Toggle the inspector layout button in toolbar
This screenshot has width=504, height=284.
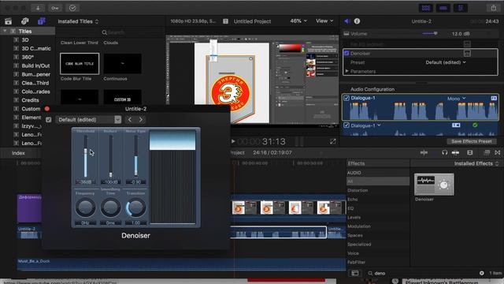tap(461, 8)
